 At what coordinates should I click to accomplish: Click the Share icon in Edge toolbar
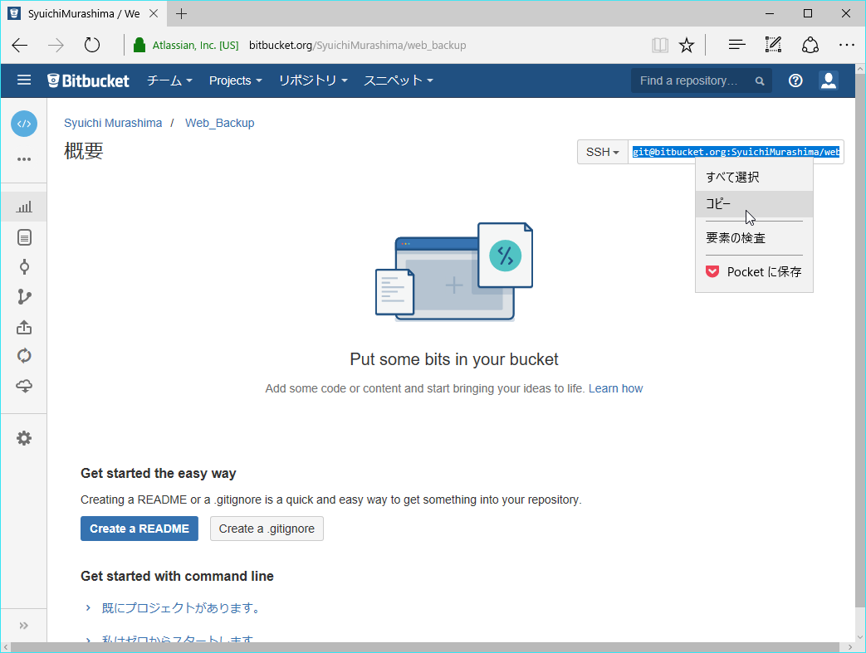[x=810, y=46]
